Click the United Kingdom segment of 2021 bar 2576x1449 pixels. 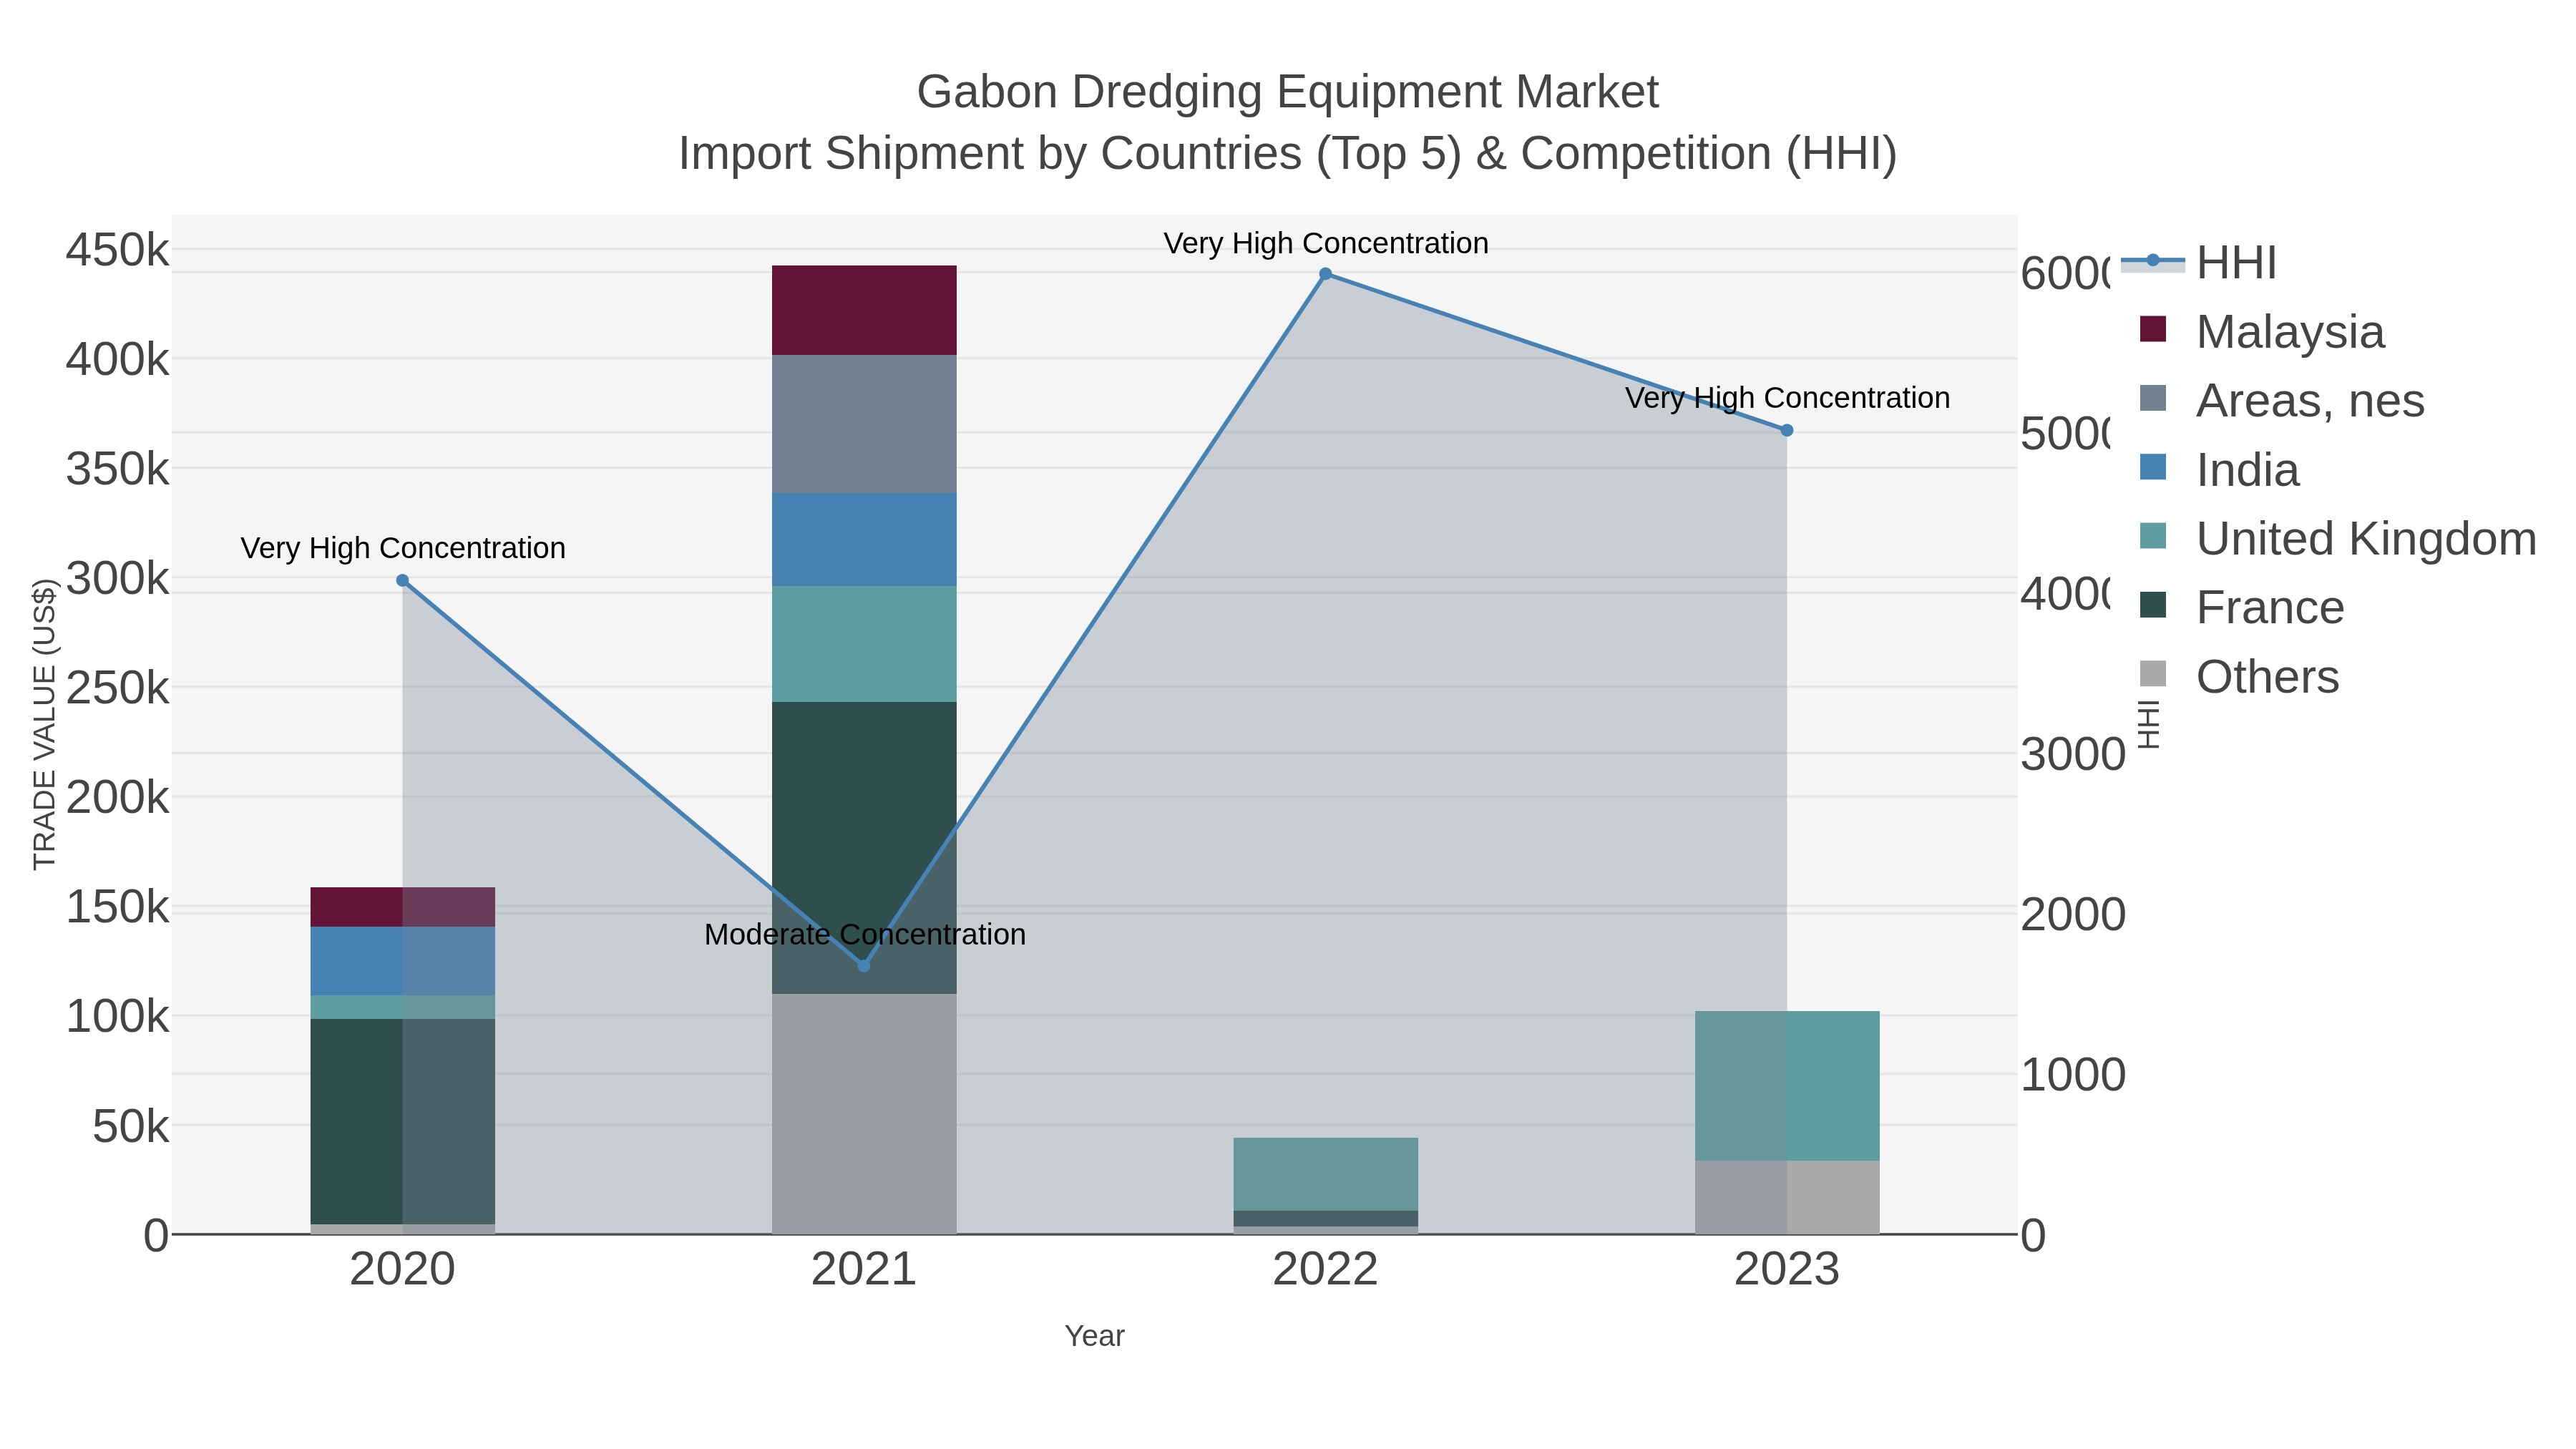point(864,644)
